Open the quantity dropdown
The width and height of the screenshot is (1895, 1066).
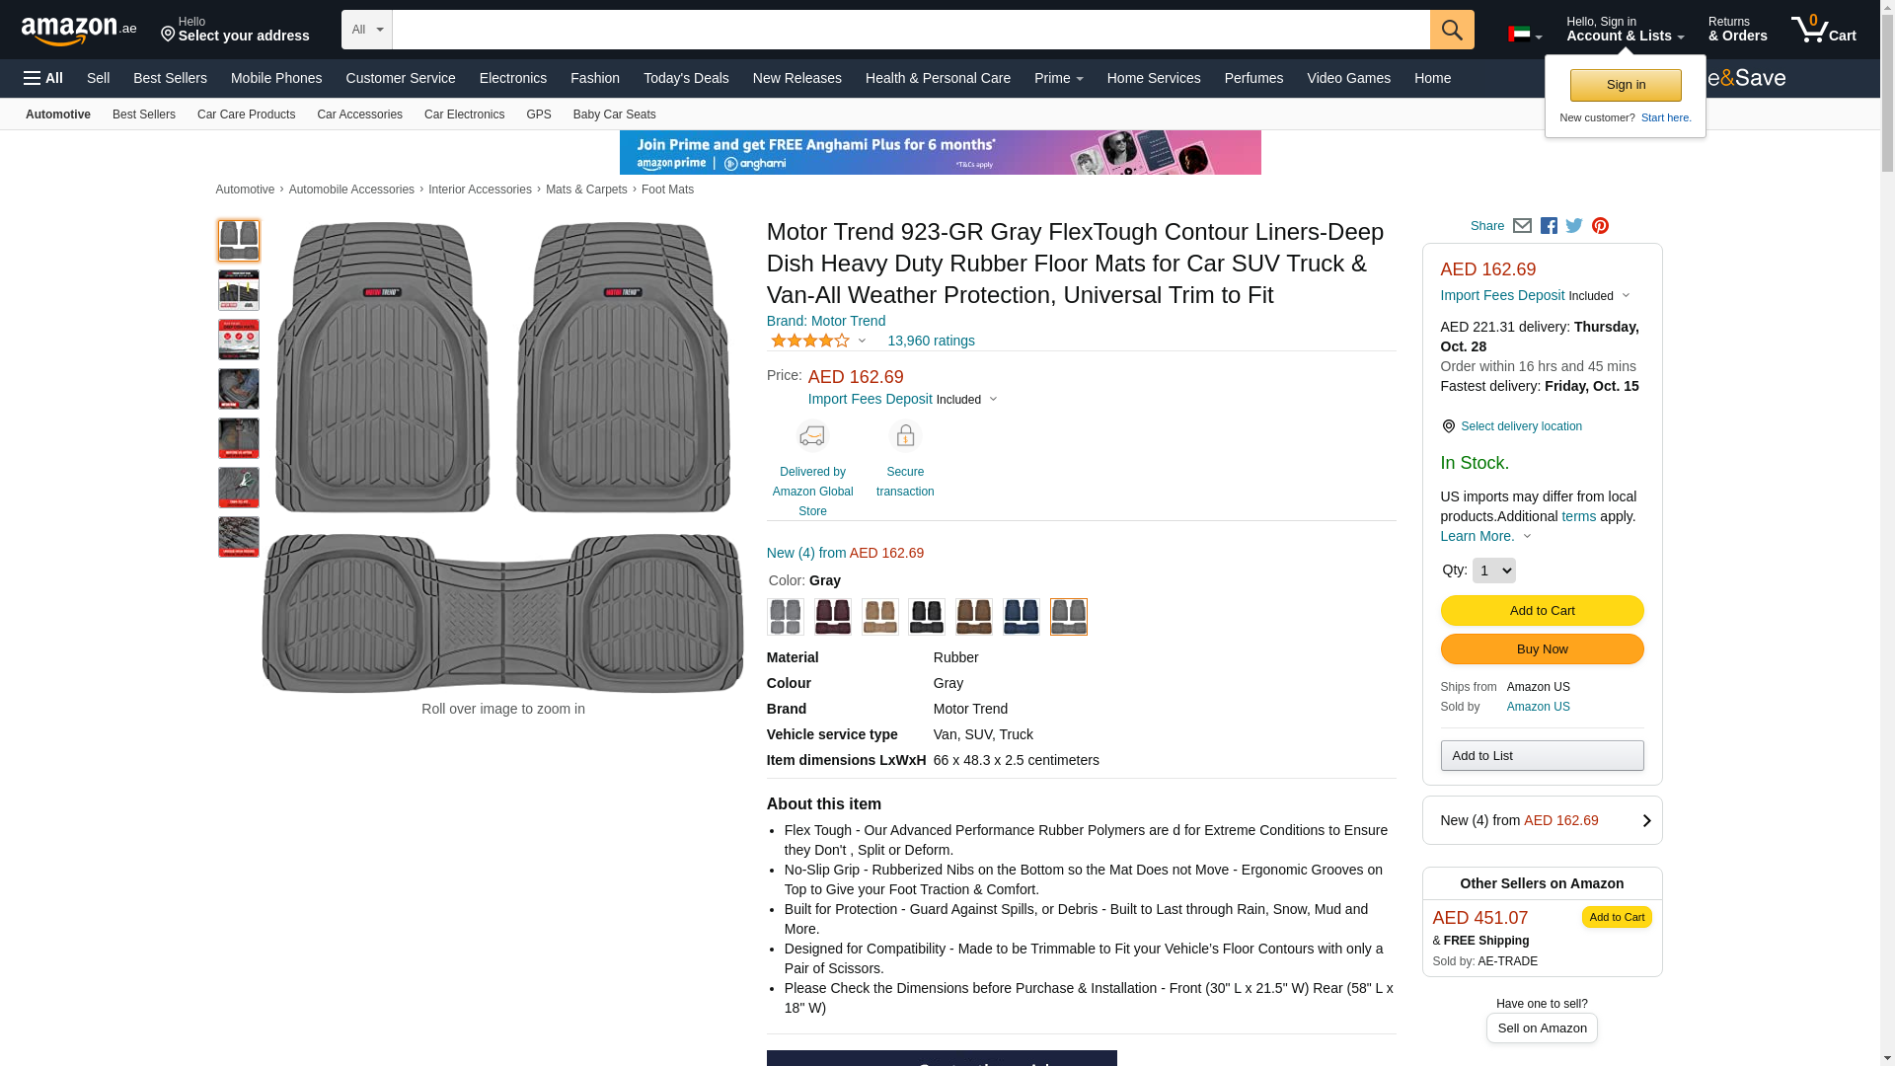tap(1492, 571)
